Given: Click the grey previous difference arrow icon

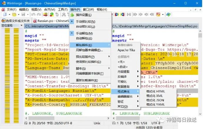Looking at the screenshot, I should click(x=57, y=14).
